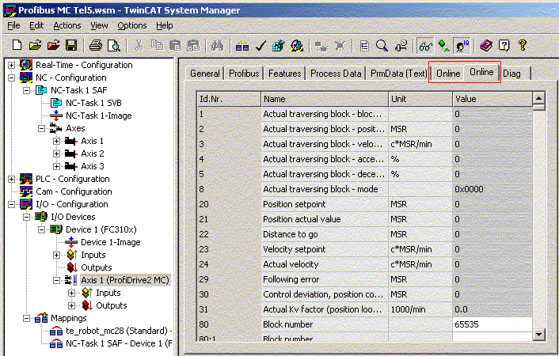
Task: Collapse the Axes node
Action: (x=41, y=128)
